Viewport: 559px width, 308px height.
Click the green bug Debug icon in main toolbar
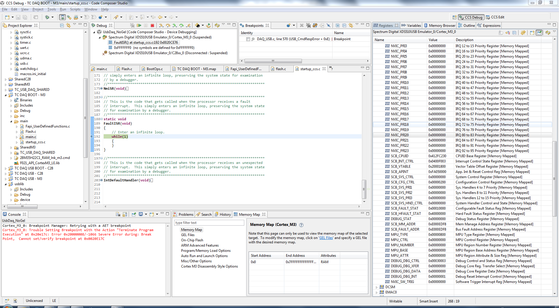tap(47, 17)
